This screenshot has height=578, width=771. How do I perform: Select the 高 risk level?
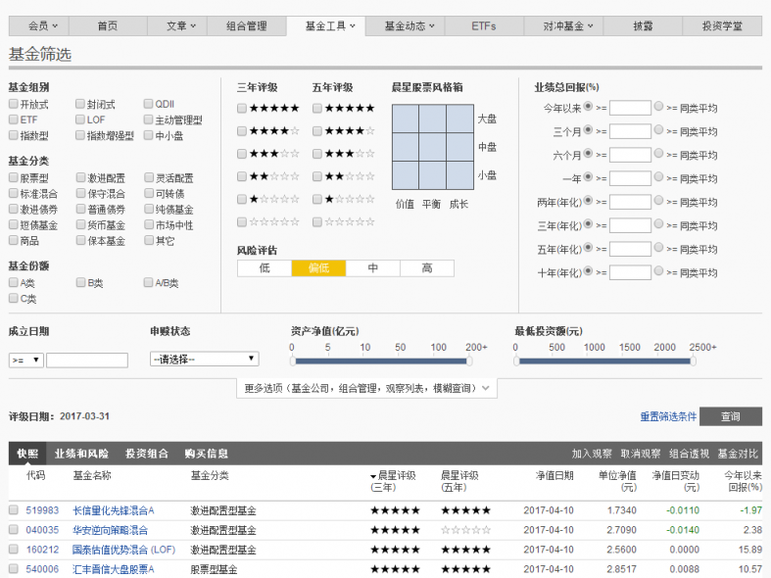pyautogui.click(x=427, y=268)
